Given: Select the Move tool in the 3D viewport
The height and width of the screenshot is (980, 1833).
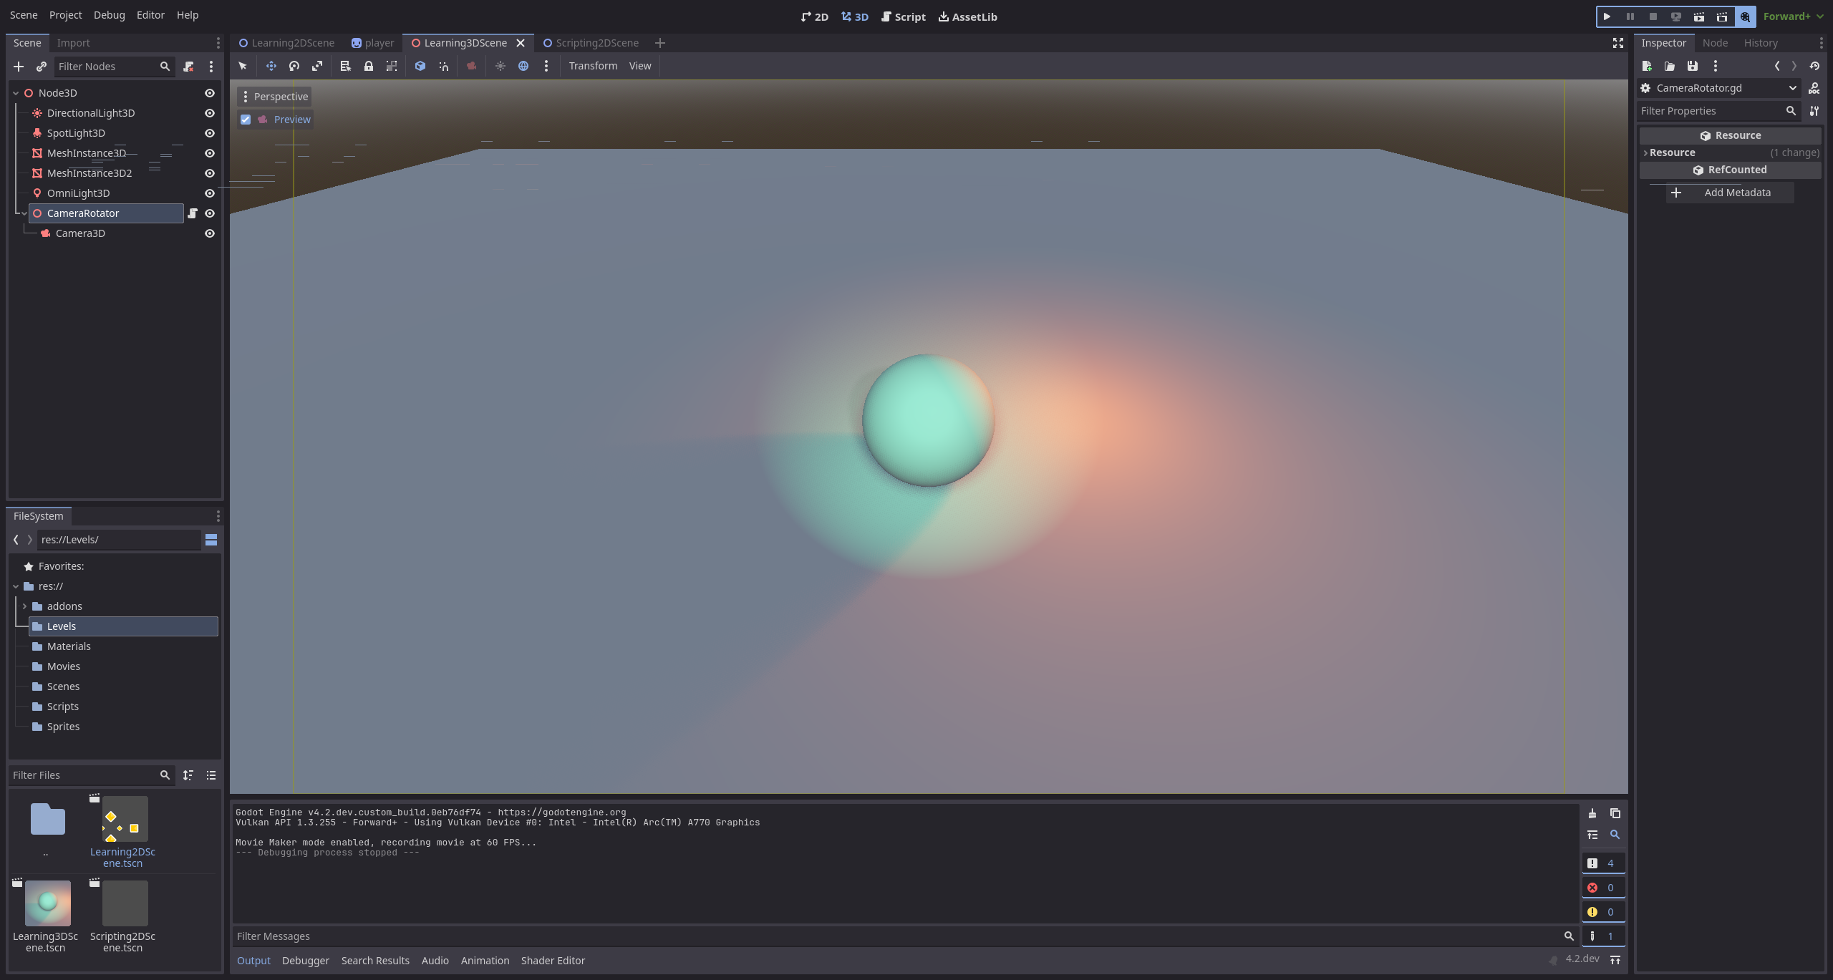Looking at the screenshot, I should [x=271, y=66].
